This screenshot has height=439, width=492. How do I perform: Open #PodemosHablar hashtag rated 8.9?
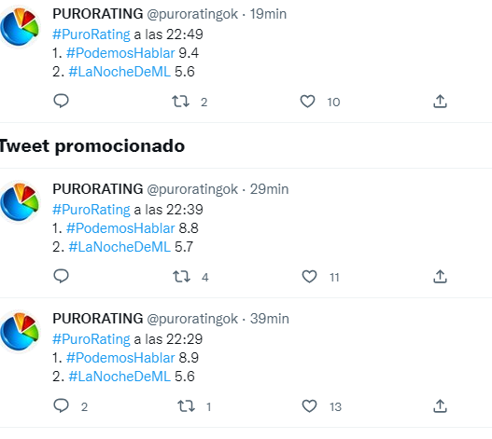120,358
